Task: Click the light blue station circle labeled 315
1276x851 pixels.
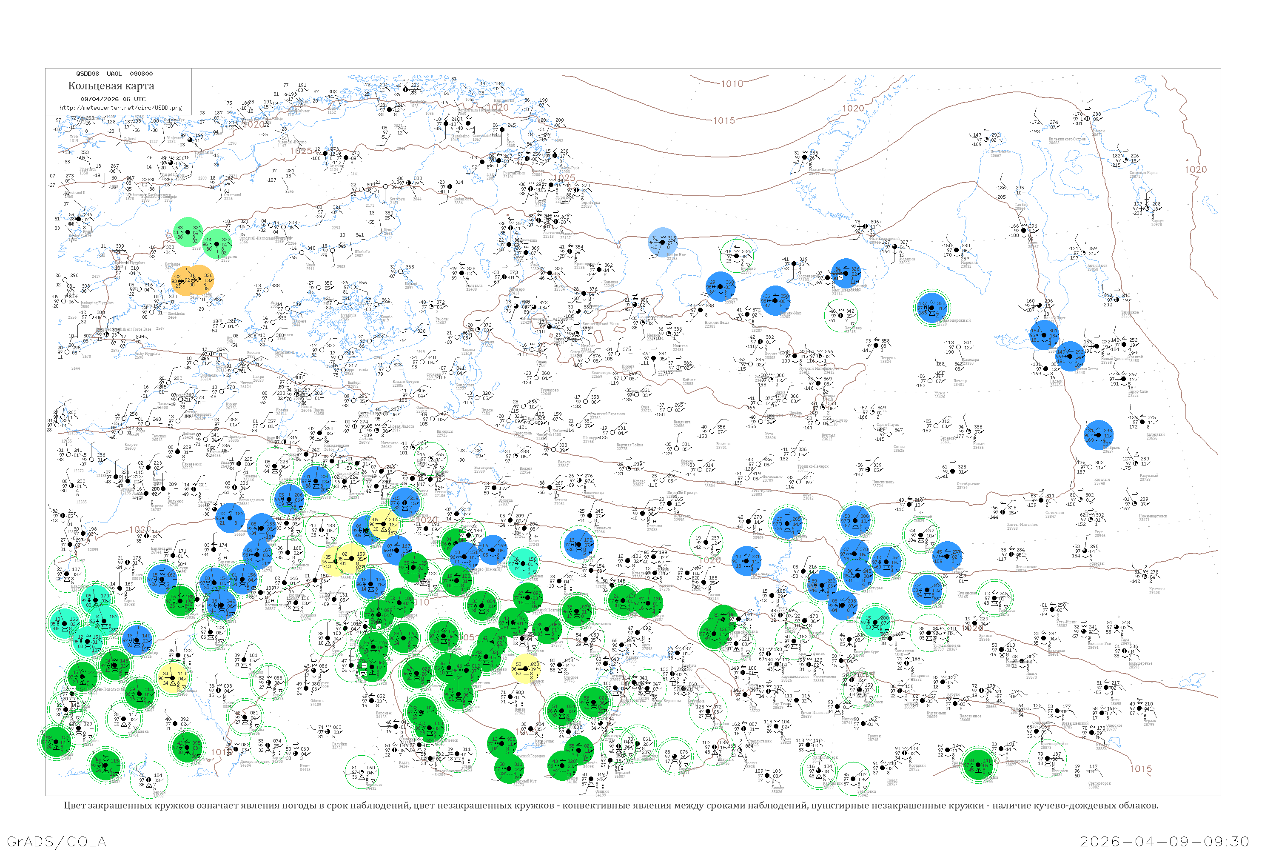Action: pos(662,242)
